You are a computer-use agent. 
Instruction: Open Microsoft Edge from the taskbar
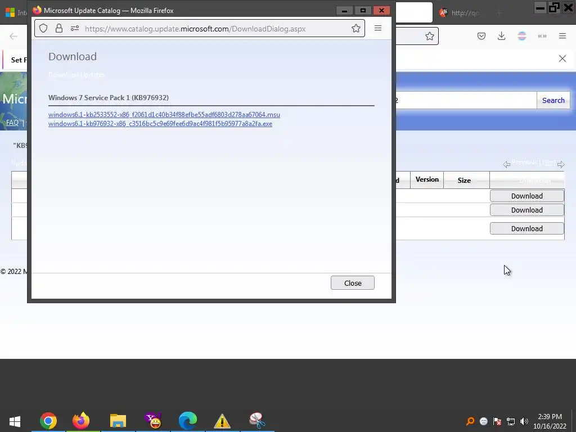188,421
